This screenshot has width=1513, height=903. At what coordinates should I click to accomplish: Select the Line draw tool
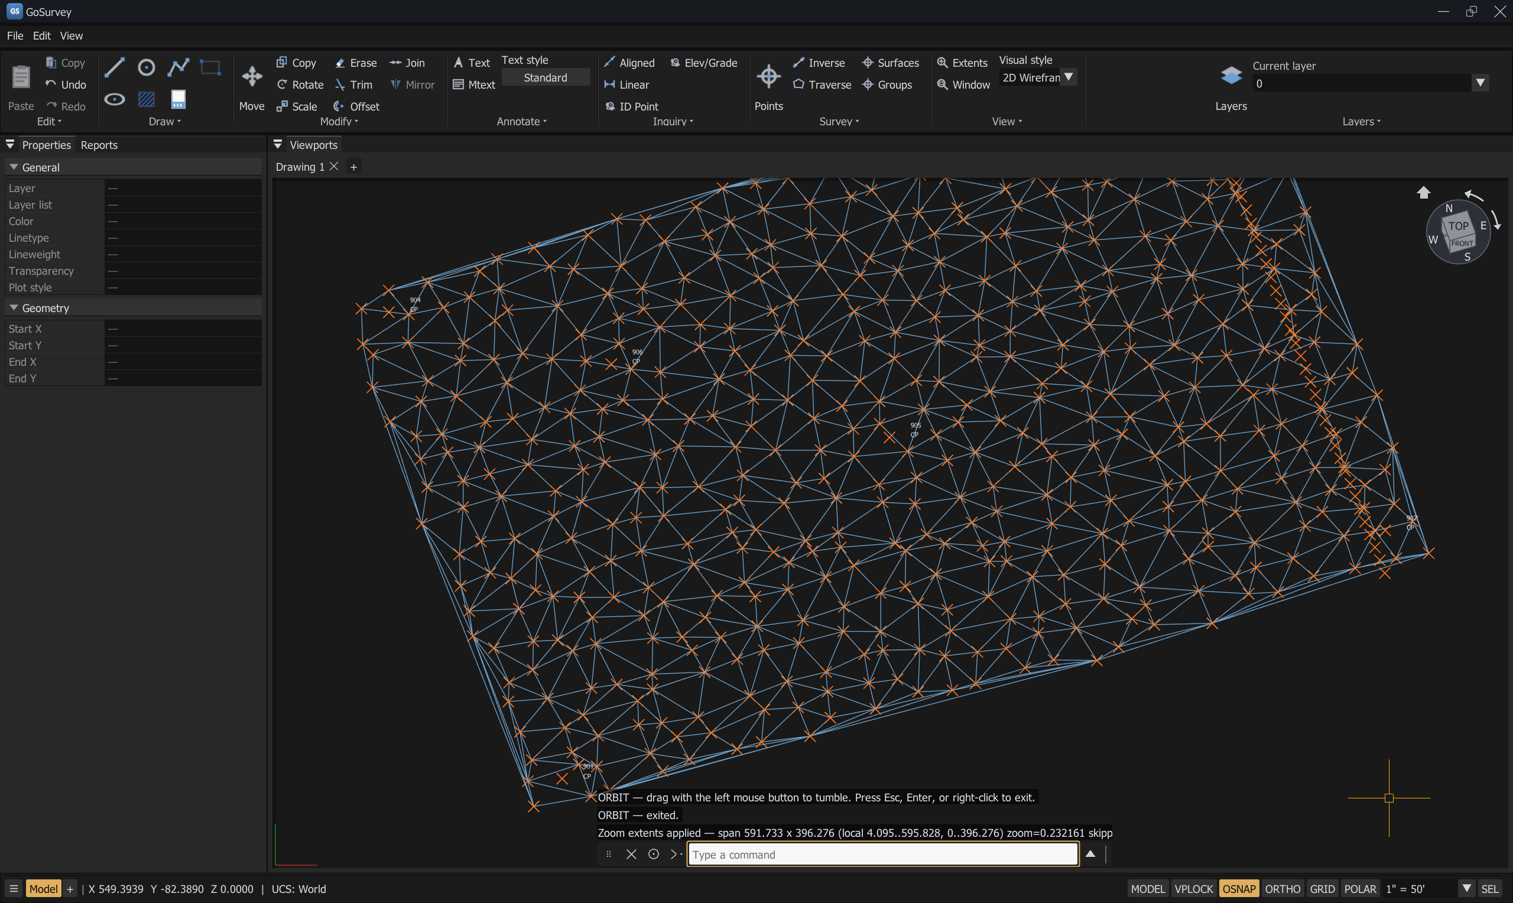(x=115, y=67)
